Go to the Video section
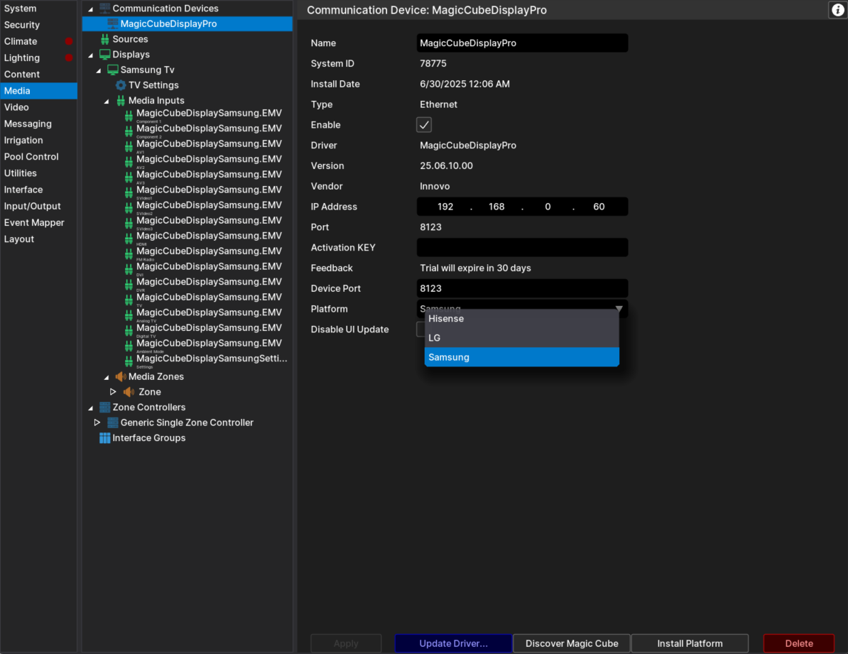 click(39, 107)
